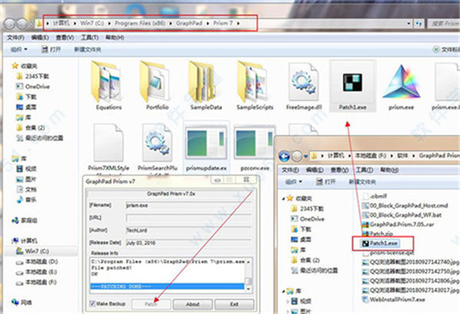Select the PrismSearchPlugin file icon
This screenshot has width=460, height=314.
(x=157, y=143)
